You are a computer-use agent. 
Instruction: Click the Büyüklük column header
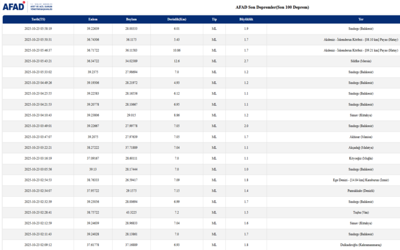(x=246, y=19)
